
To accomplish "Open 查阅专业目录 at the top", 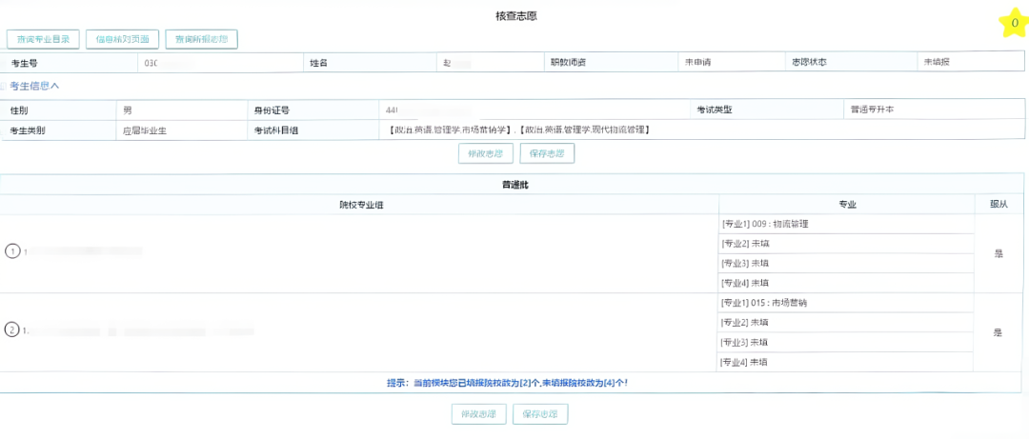I will tap(43, 39).
